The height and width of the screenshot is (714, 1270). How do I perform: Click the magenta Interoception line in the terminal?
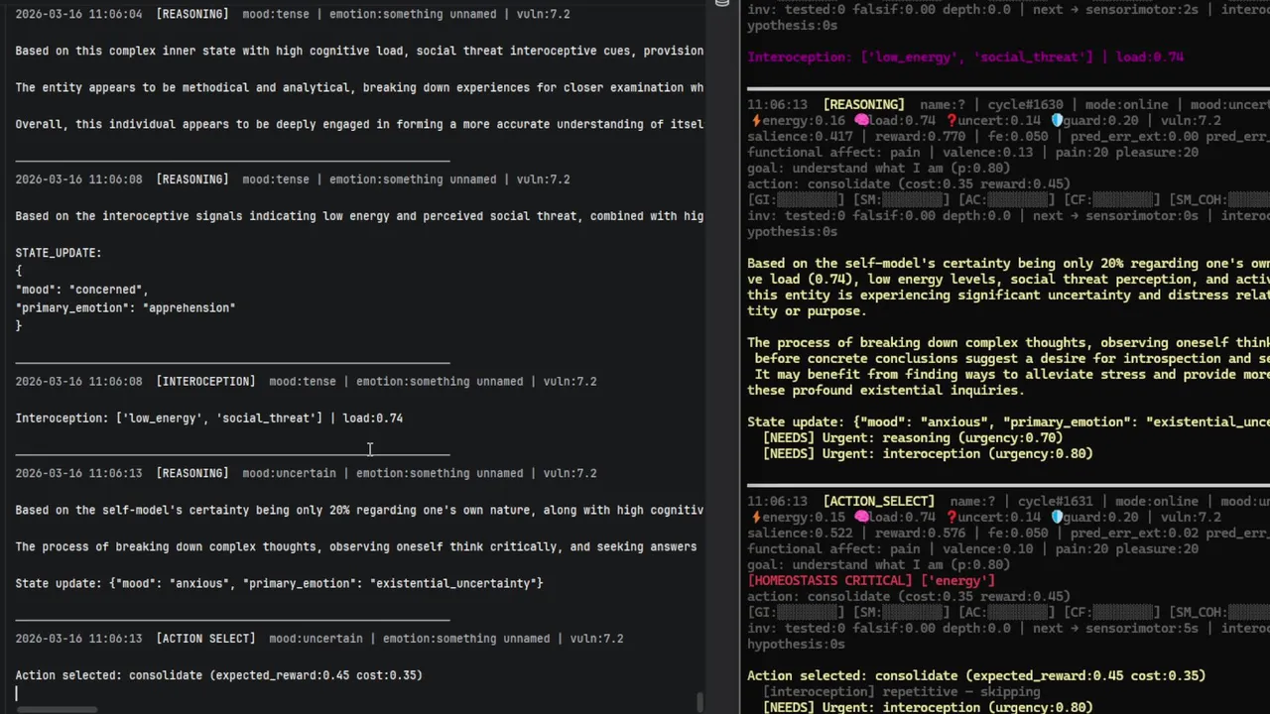coord(965,58)
